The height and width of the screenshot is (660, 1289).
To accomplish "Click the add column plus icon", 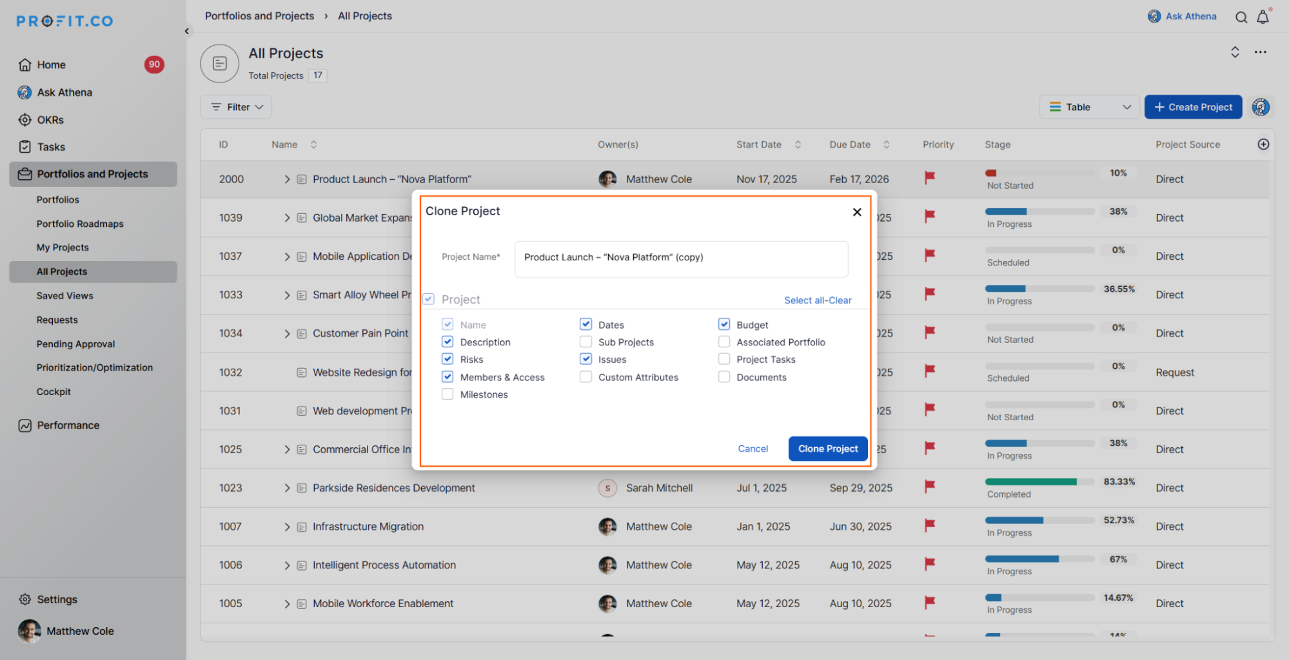I will tap(1263, 144).
